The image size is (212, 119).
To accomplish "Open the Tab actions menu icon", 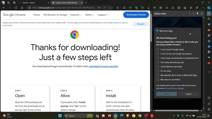I will tap(14, 3).
